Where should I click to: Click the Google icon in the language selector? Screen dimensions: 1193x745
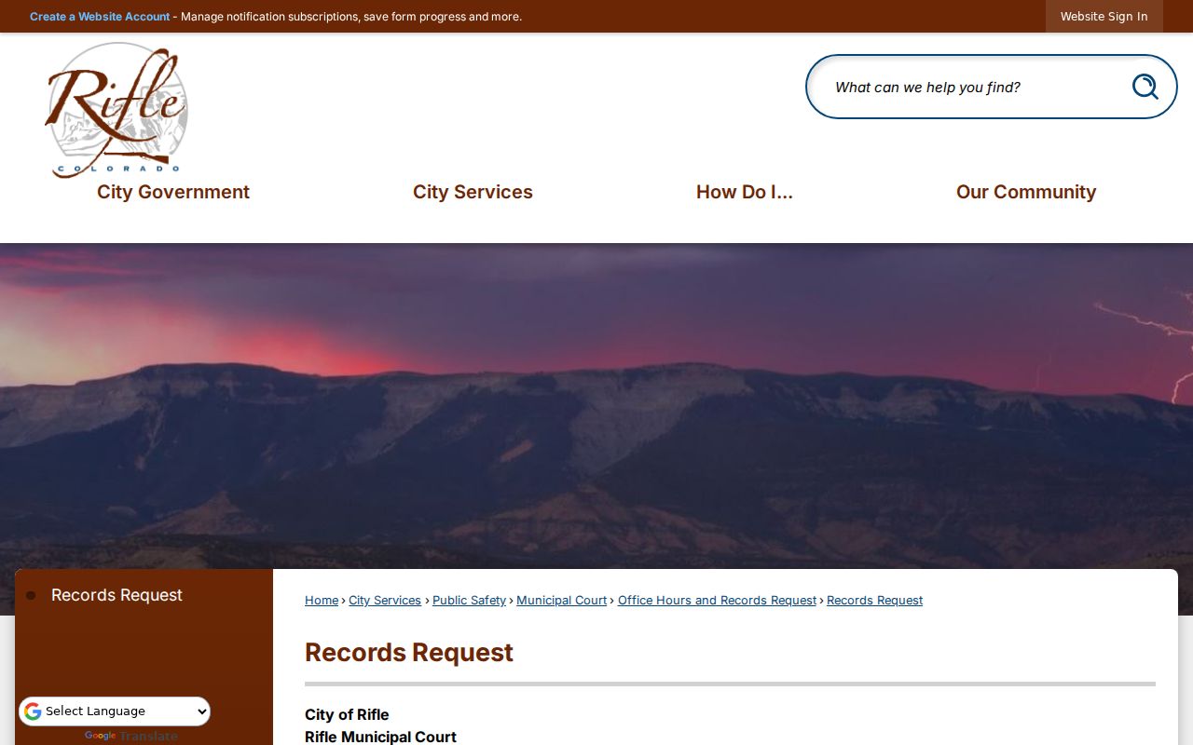tap(33, 711)
